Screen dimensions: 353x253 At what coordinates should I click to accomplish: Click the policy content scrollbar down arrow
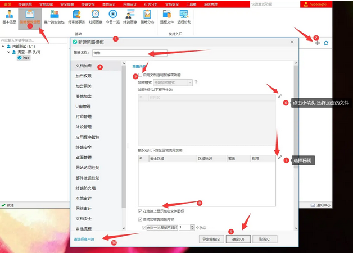[x=296, y=228]
